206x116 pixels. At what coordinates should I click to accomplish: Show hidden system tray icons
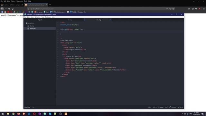point(183,114)
